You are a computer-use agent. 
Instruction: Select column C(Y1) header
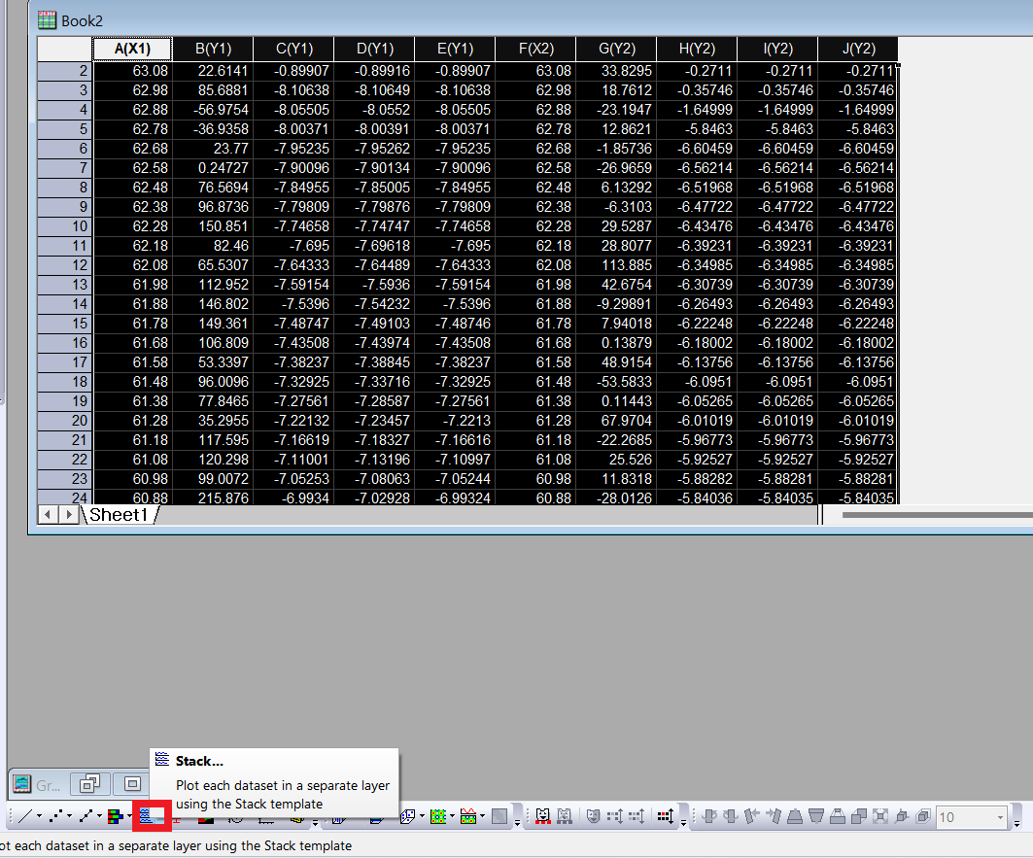[x=293, y=49]
